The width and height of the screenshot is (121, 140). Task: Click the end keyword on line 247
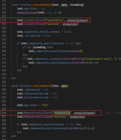(14, 78)
